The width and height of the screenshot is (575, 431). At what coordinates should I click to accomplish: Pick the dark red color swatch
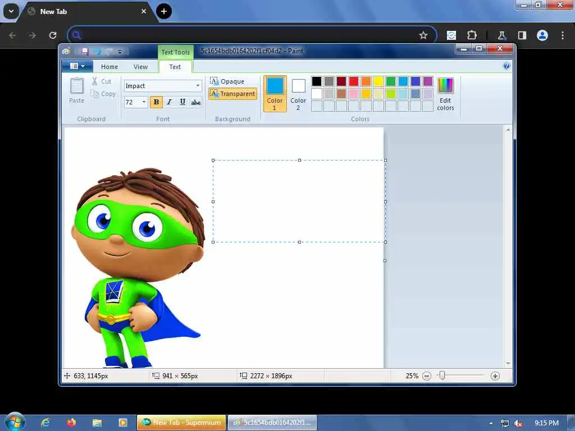tap(341, 81)
